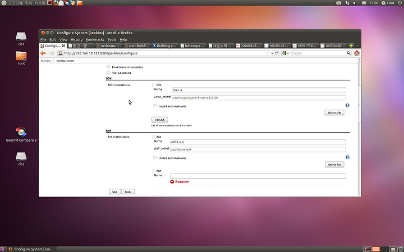Switch to the netbeans tab

[x=109, y=45]
